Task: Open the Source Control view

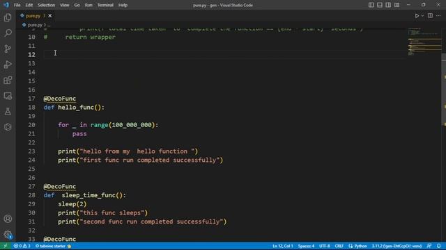Action: pos(8,49)
